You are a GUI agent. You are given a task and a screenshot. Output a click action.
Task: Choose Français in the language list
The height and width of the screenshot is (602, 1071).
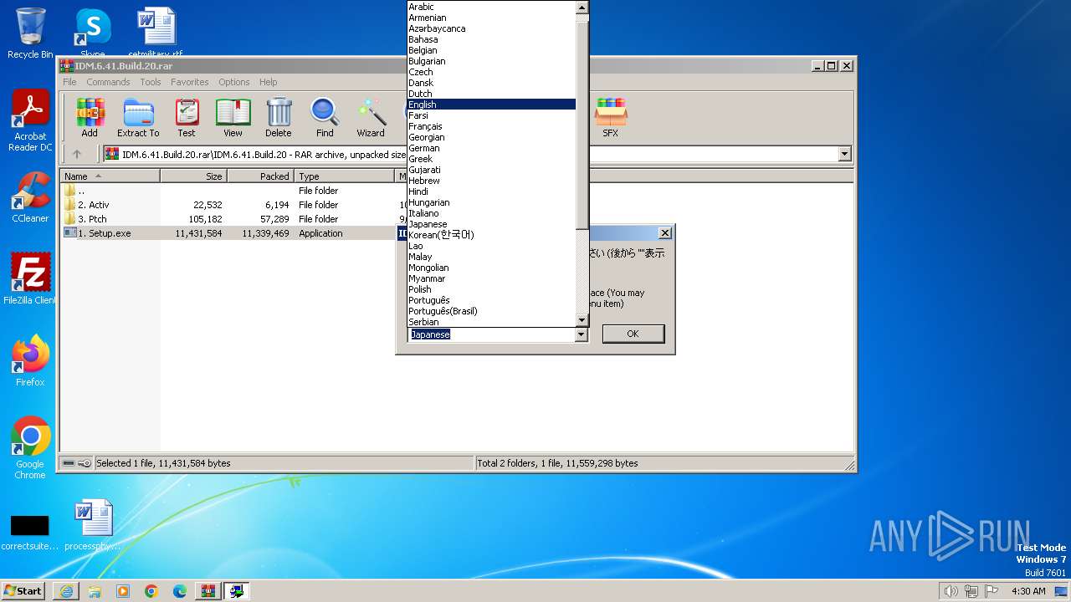pos(491,126)
